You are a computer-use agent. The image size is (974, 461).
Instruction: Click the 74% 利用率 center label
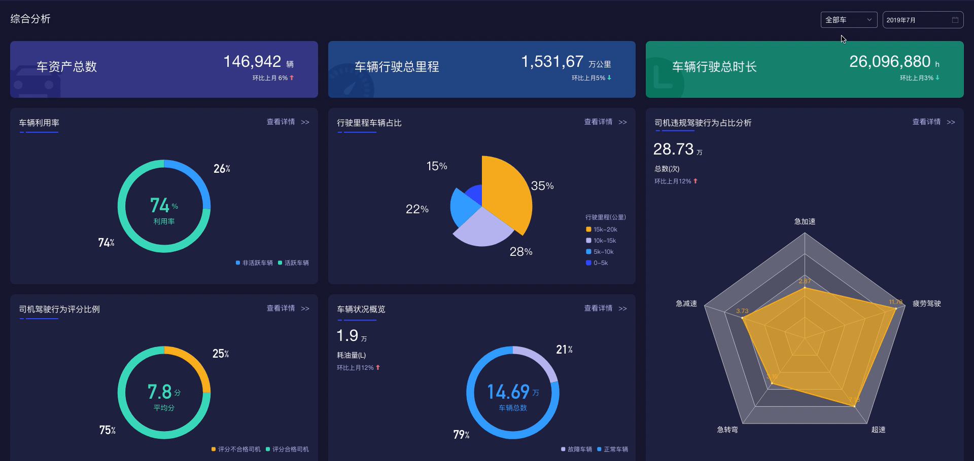pos(164,210)
